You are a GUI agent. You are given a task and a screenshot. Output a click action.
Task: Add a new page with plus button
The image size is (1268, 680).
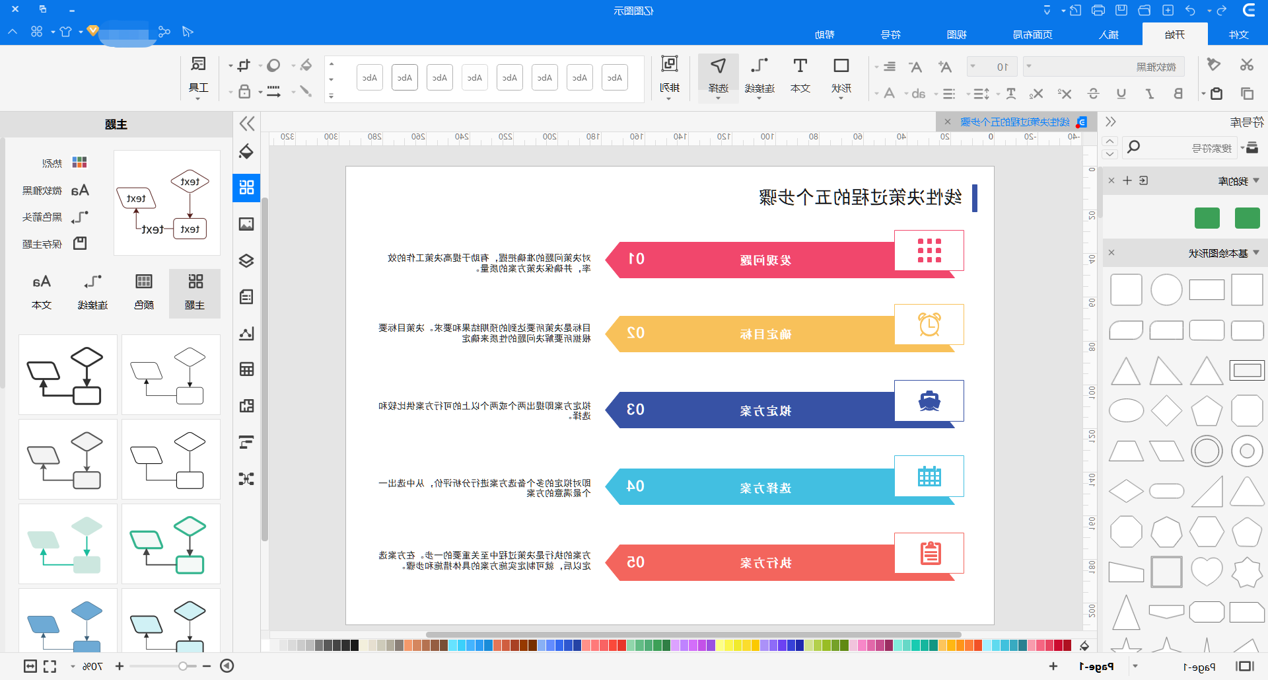(x=1053, y=666)
